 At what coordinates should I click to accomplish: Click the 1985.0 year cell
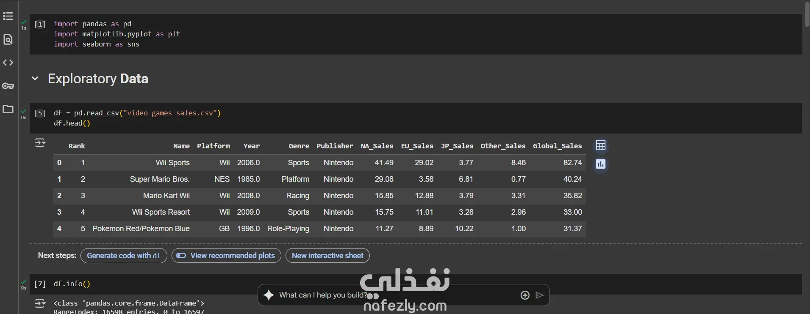click(249, 179)
